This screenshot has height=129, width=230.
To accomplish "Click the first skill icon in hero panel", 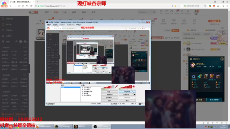I will point(193,76).
